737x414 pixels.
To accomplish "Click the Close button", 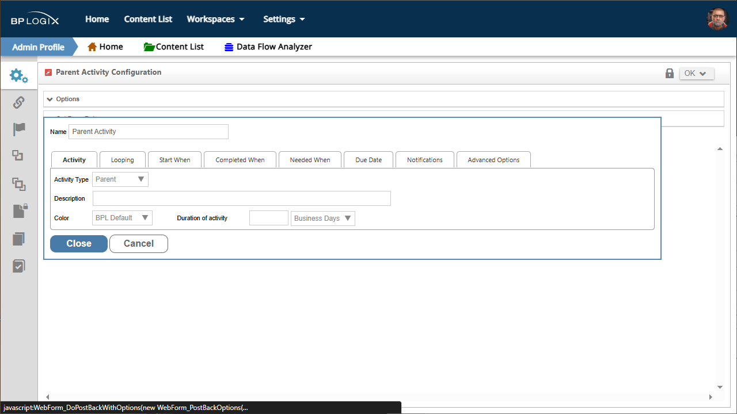I will pos(79,244).
